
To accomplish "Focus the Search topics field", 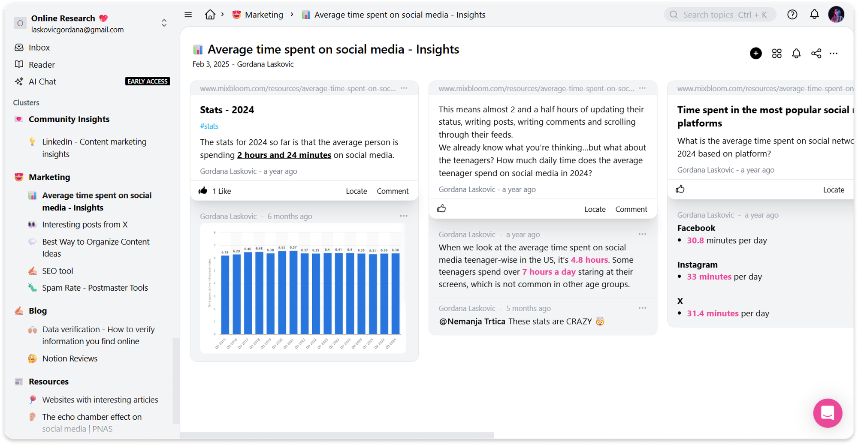I will click(x=721, y=15).
